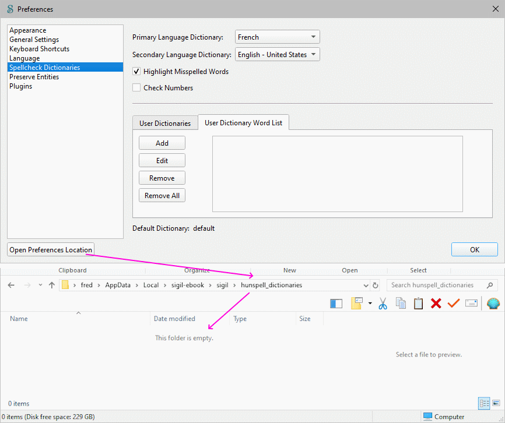Click the Add button
Viewport: 505px width, 423px height.
click(x=162, y=143)
